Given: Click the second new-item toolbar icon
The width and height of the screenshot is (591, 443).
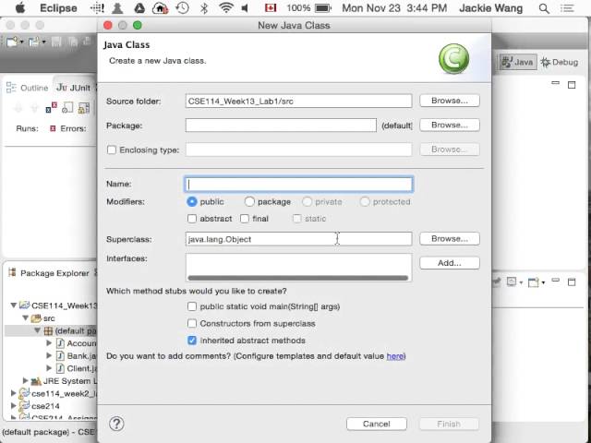Looking at the screenshot, I should click(x=33, y=41).
